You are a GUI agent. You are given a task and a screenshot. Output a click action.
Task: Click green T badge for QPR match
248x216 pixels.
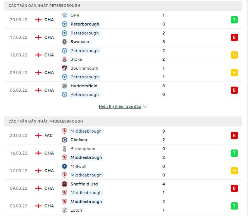234,20
